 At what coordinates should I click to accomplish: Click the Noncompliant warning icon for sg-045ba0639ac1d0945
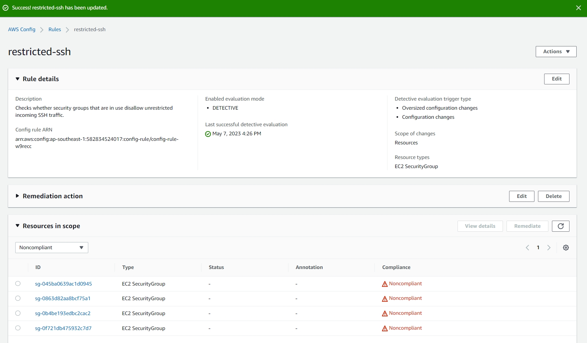[385, 284]
